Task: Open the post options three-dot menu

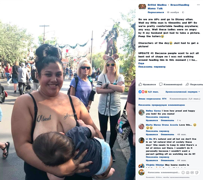Action: 198,5
